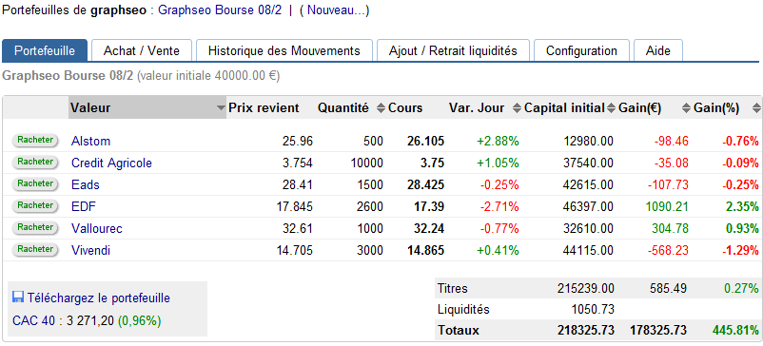The image size is (763, 346).
Task: Click the Téléchargez le portefeuille link
Action: tap(99, 298)
